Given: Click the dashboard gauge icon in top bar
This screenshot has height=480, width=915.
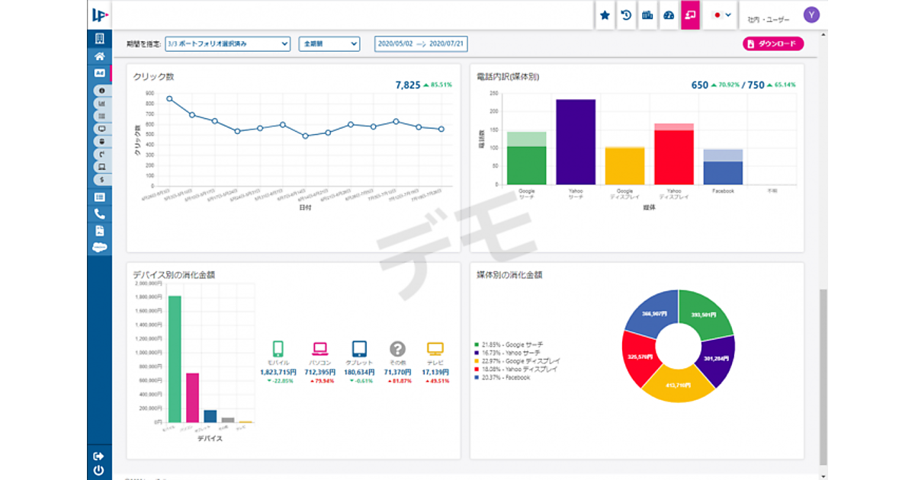Looking at the screenshot, I should coord(669,15).
